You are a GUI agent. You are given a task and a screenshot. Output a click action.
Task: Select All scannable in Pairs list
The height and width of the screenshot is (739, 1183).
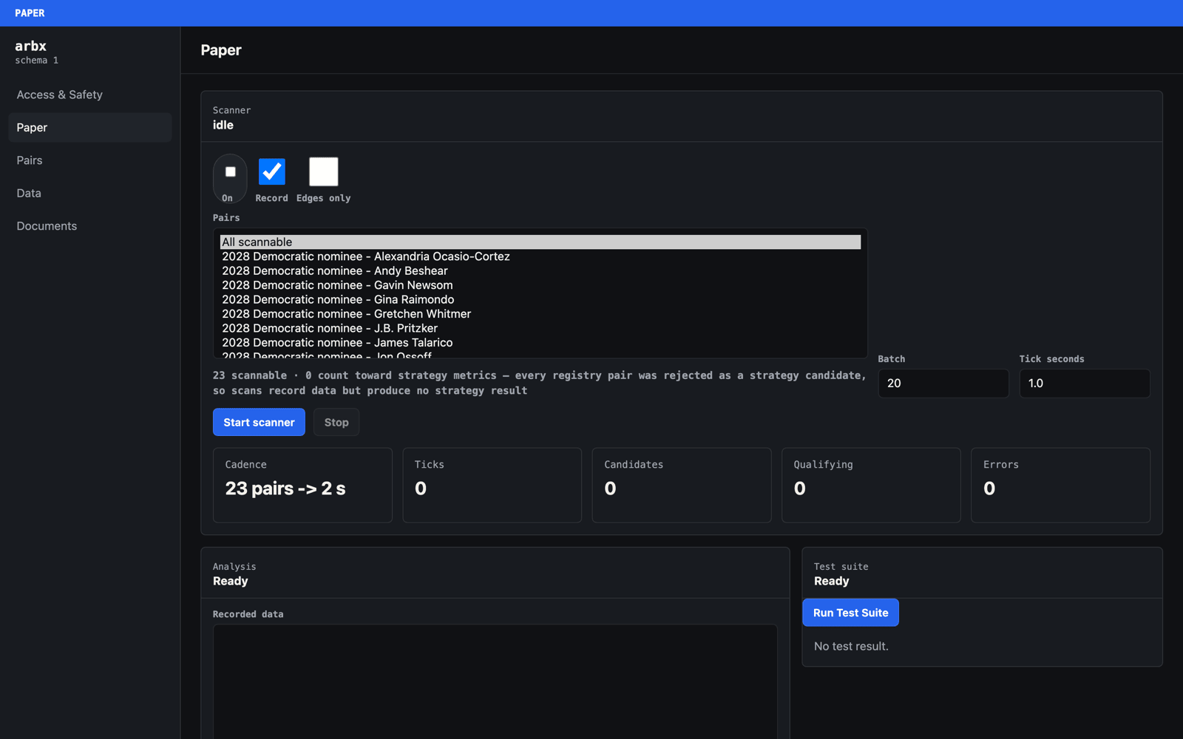pyautogui.click(x=540, y=242)
